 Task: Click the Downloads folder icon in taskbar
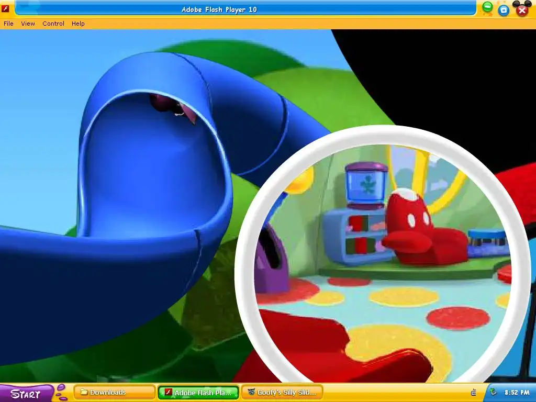pos(84,392)
